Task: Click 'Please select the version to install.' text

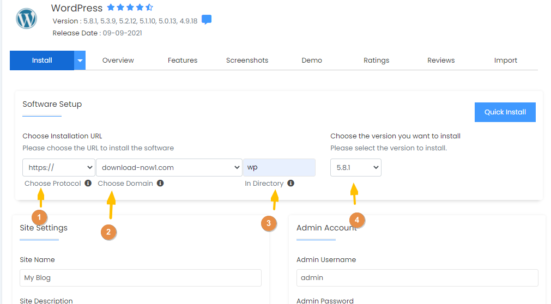Action: coord(389,148)
